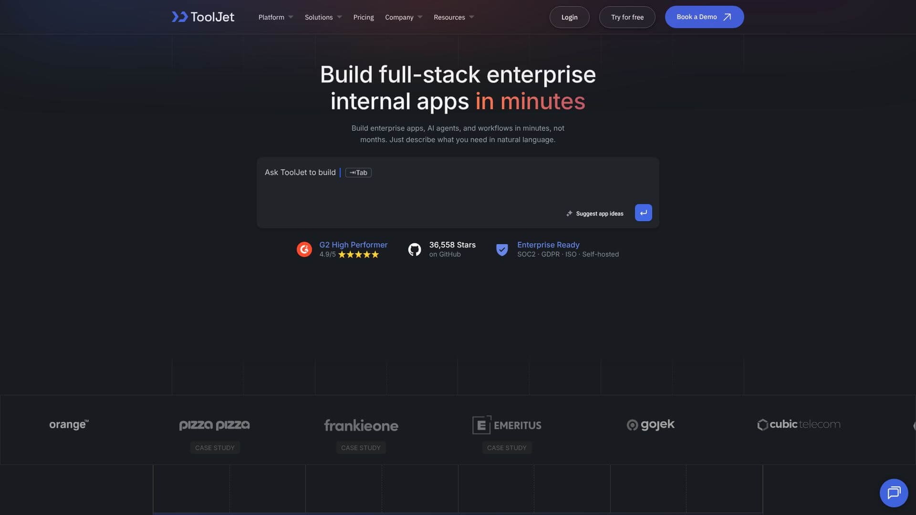Click the sparkle icon next to Suggest app ideas
Screen dimensions: 916x515
(x=569, y=213)
